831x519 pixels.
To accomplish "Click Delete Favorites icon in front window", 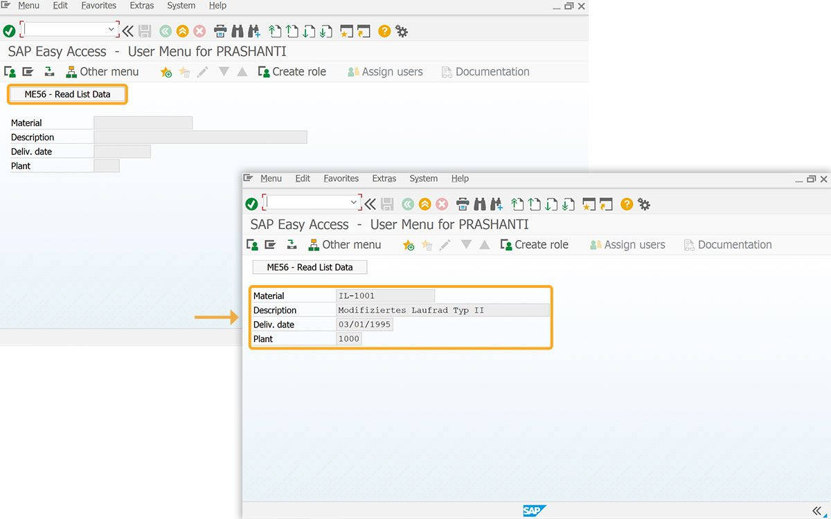I will [427, 245].
